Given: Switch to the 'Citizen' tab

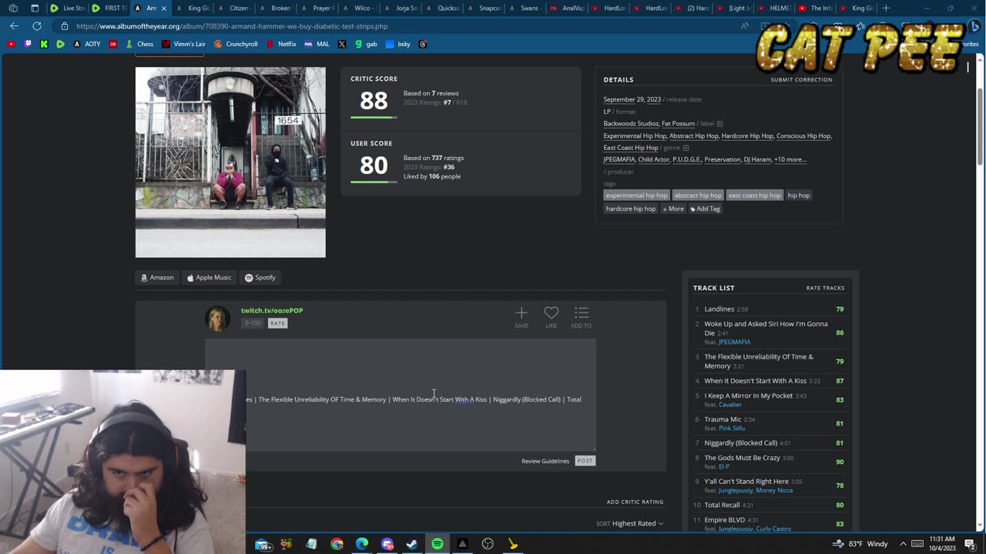Looking at the screenshot, I should (x=233, y=8).
